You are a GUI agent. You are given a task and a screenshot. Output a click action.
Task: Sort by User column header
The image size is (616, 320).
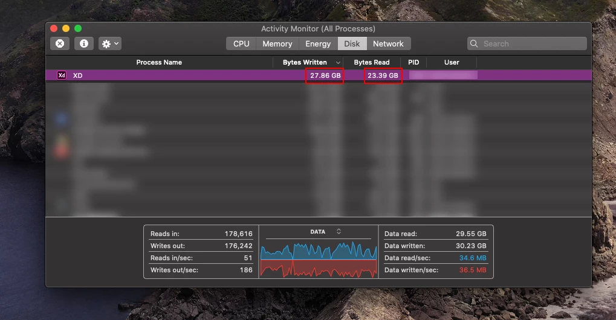point(452,62)
